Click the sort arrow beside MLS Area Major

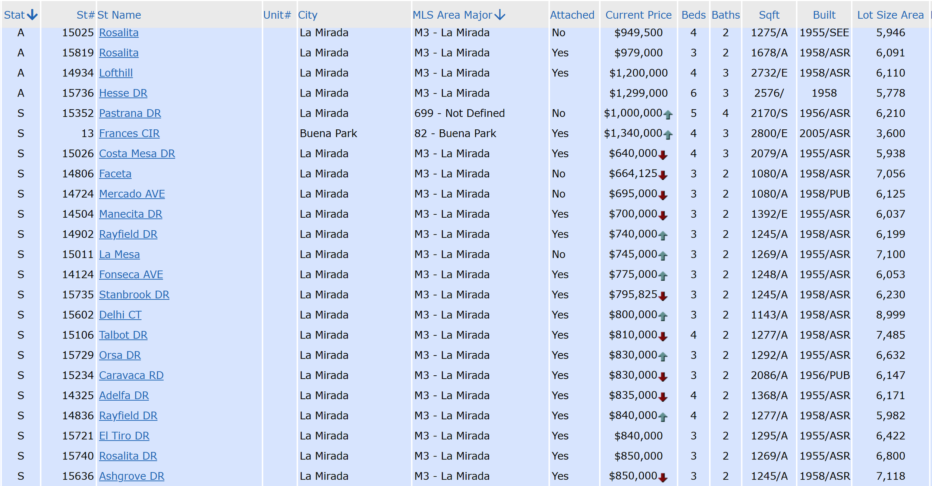500,15
